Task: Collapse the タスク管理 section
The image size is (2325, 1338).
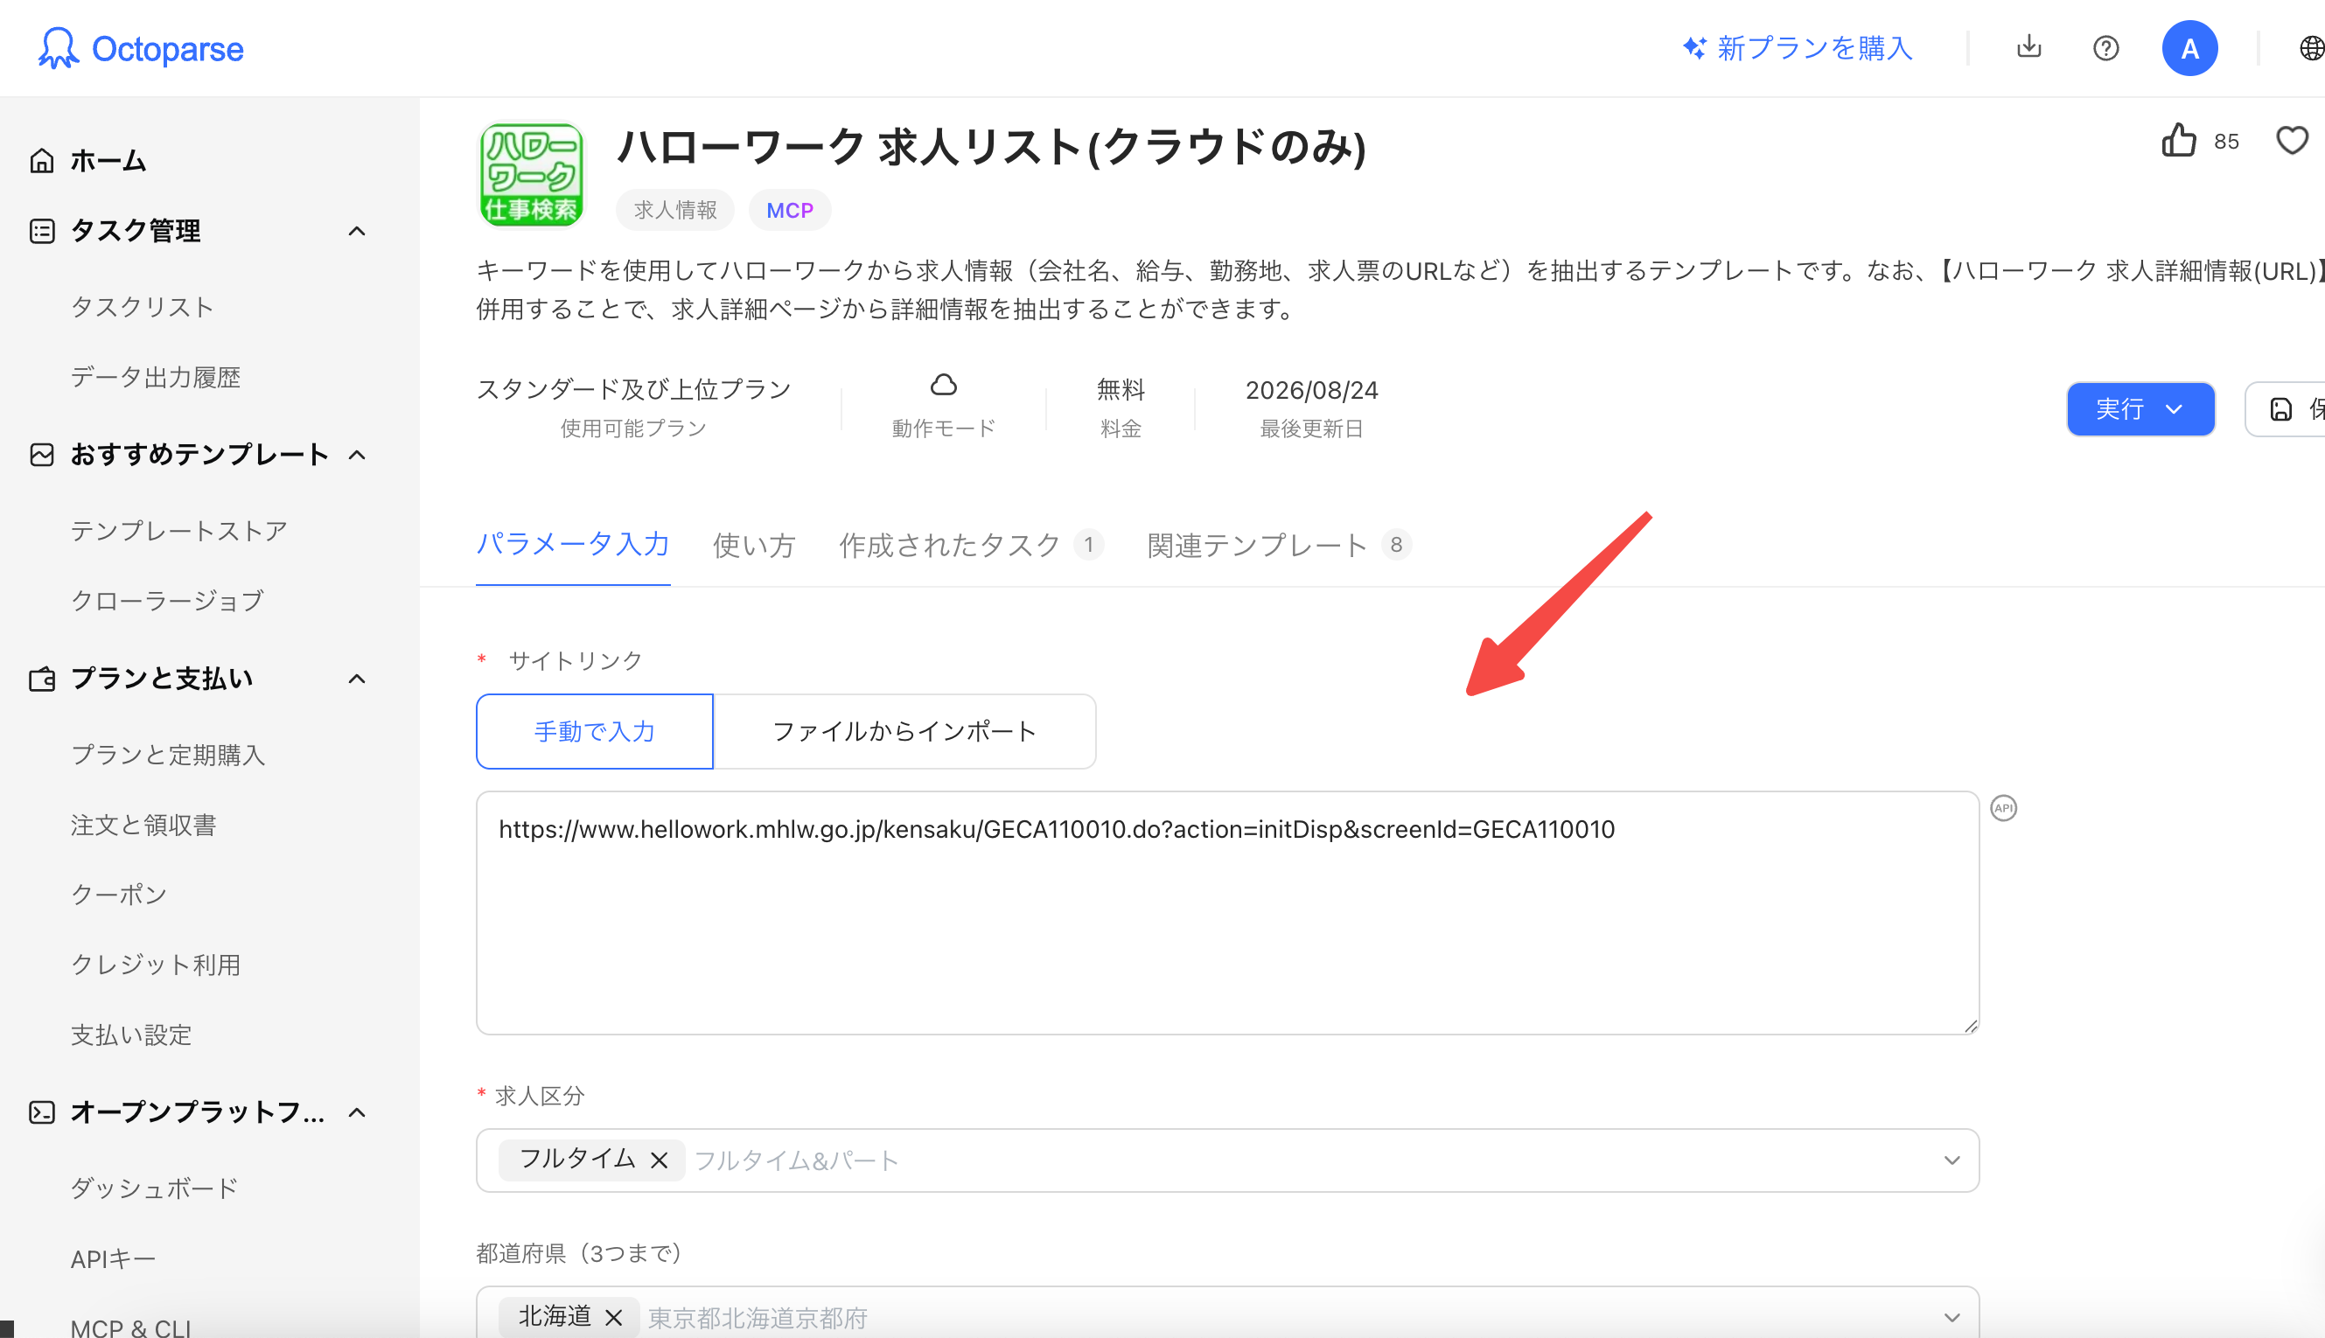Action: 357,231
